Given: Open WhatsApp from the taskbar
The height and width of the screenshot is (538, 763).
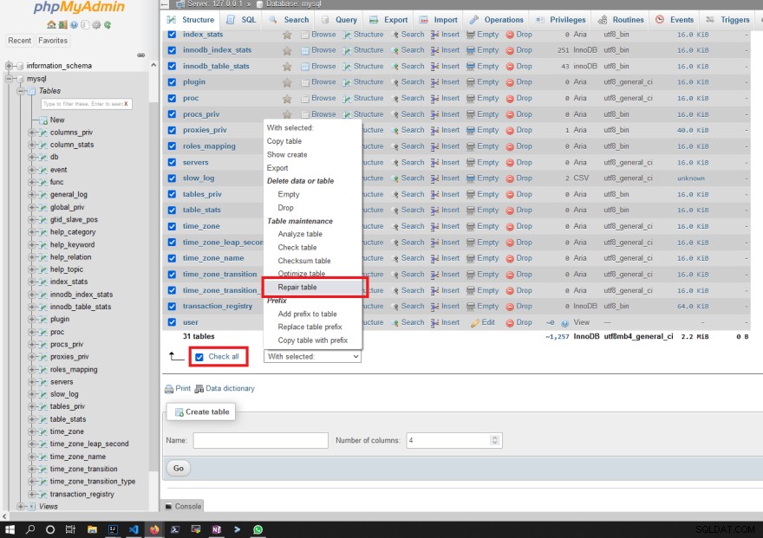Looking at the screenshot, I should click(258, 529).
